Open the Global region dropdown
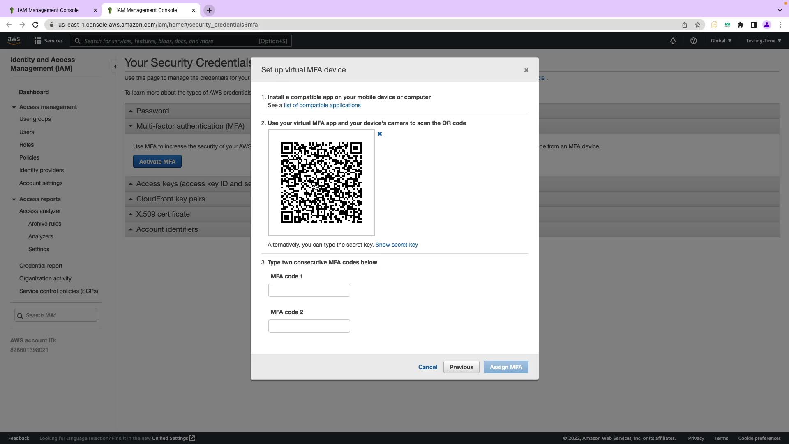This screenshot has height=444, width=789. coord(721,41)
